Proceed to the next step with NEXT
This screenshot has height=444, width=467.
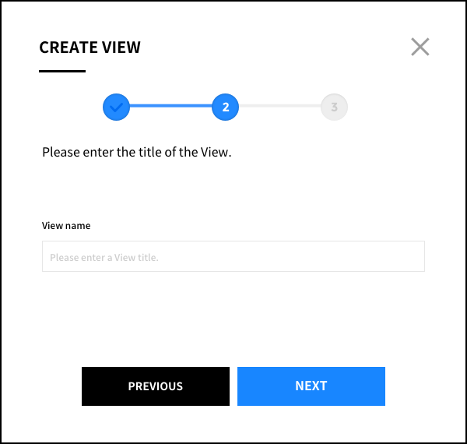pos(311,386)
